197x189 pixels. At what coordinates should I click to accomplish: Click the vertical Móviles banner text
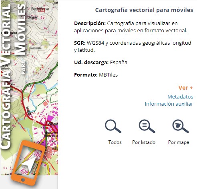click(x=20, y=30)
